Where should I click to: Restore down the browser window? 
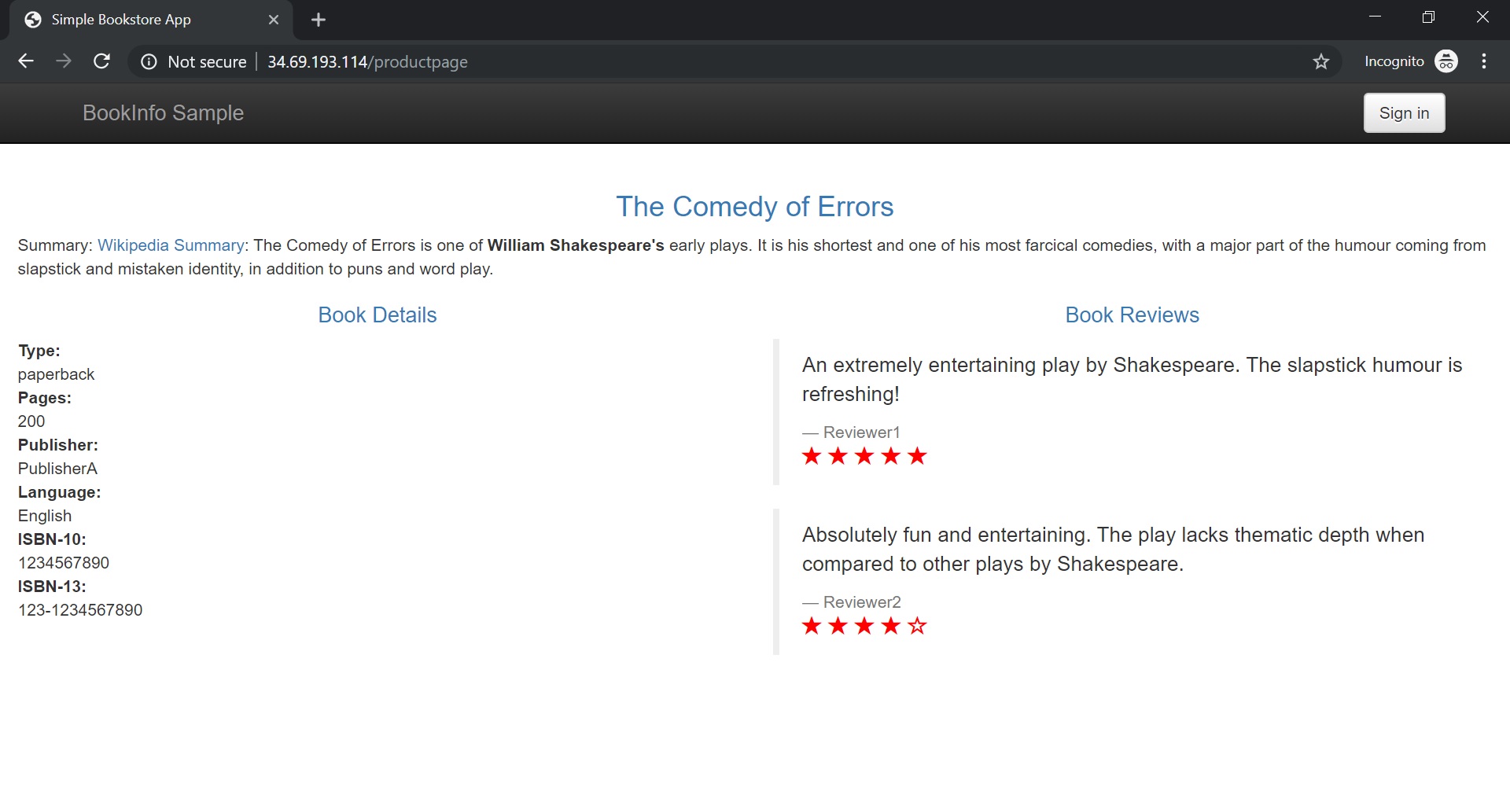[x=1428, y=17]
